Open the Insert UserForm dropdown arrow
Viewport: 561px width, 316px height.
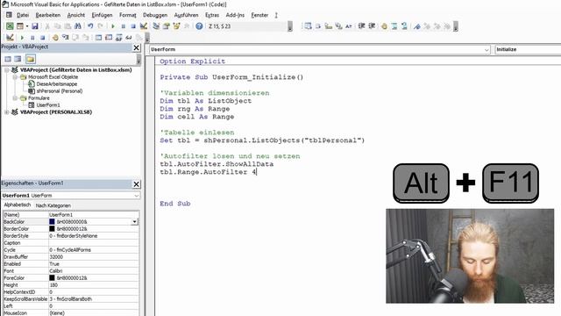(27, 26)
